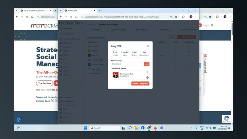Click the Facebook icon in Windows taskbar
247x139 pixels.
[x=143, y=128]
